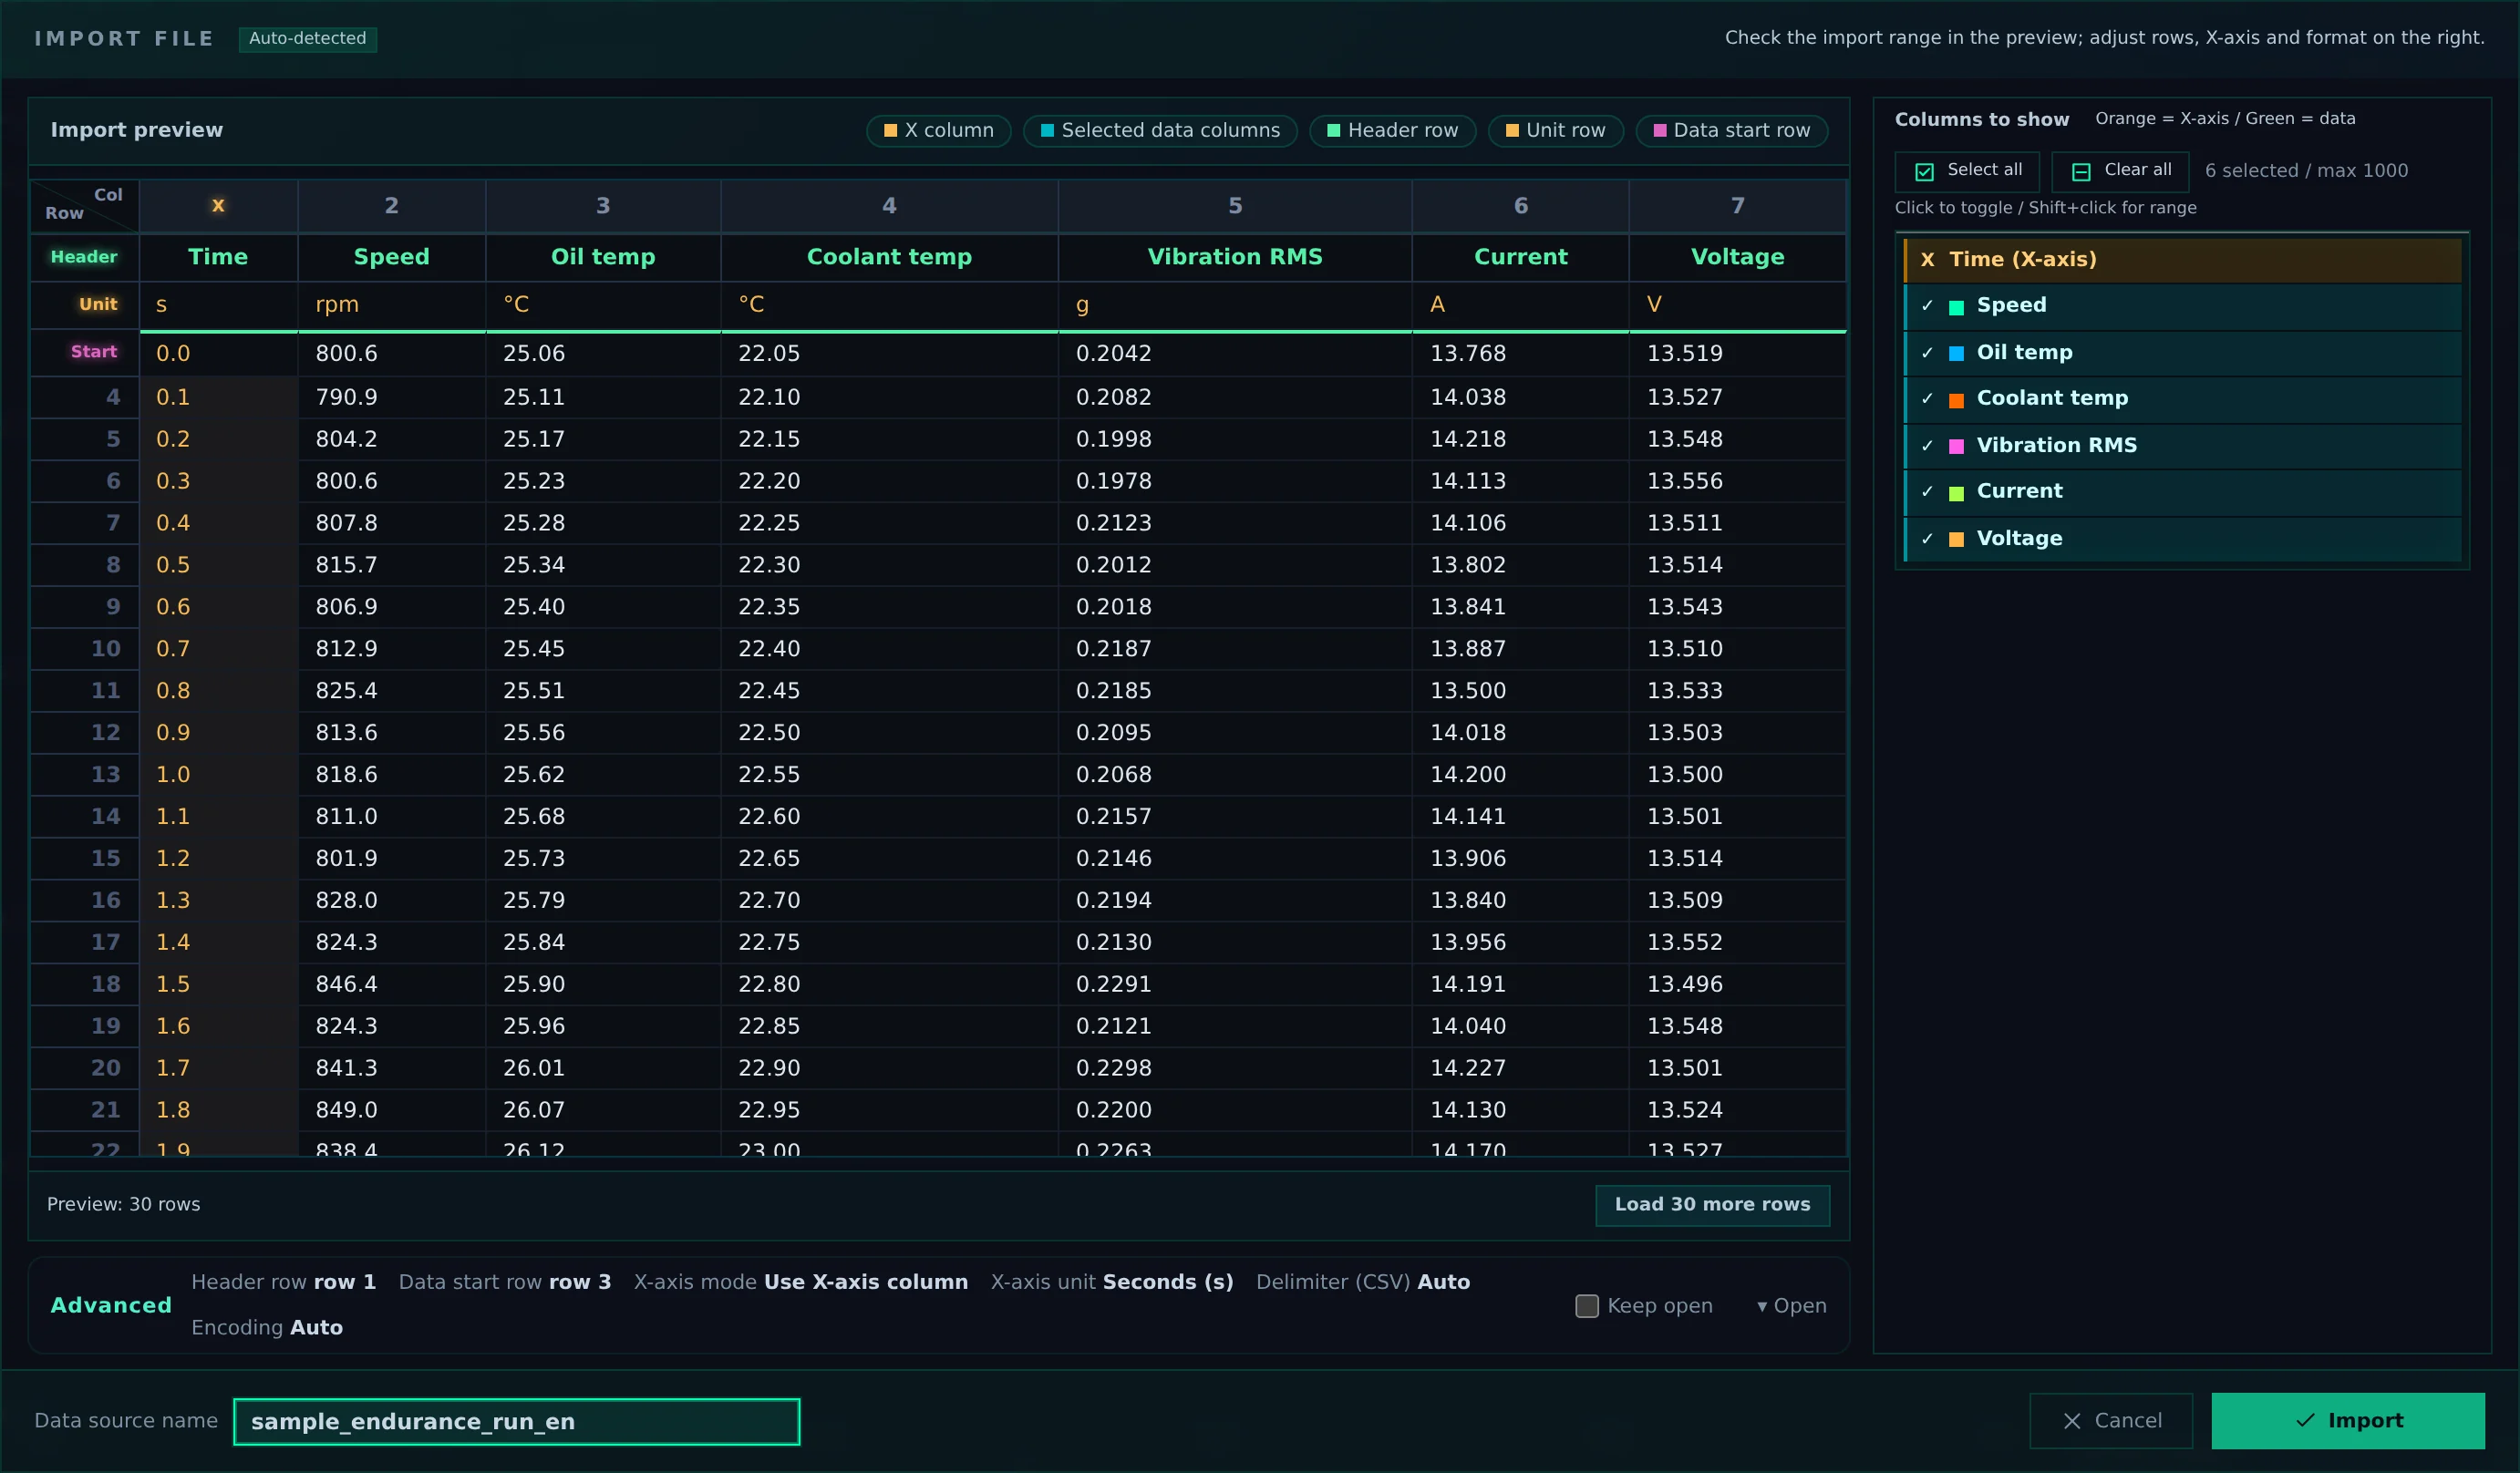Click the rpm unit cell
This screenshot has width=2520, height=1473.
[x=391, y=305]
